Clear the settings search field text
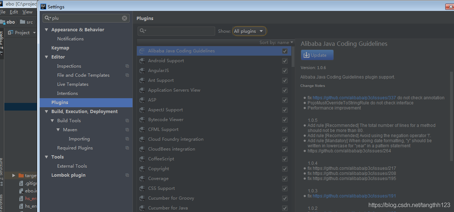Screen dimensions: 454x212 tap(125, 18)
